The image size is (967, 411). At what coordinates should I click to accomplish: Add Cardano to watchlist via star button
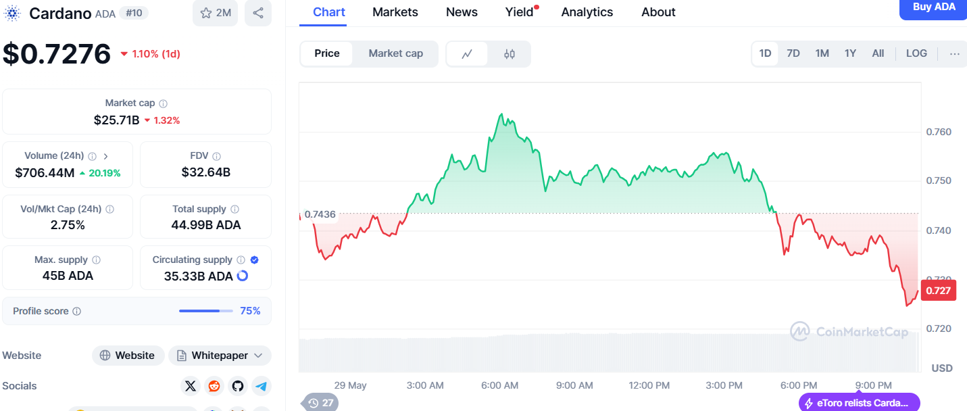(215, 13)
